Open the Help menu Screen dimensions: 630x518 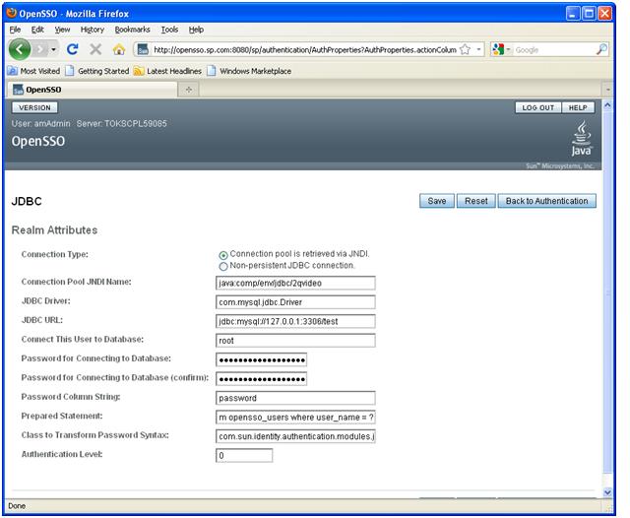pos(196,30)
